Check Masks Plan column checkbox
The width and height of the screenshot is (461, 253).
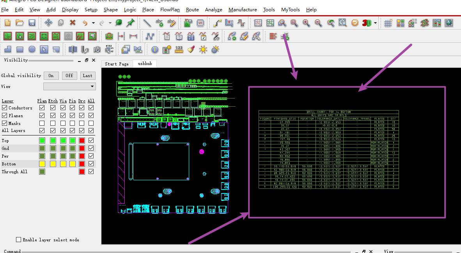[42, 123]
